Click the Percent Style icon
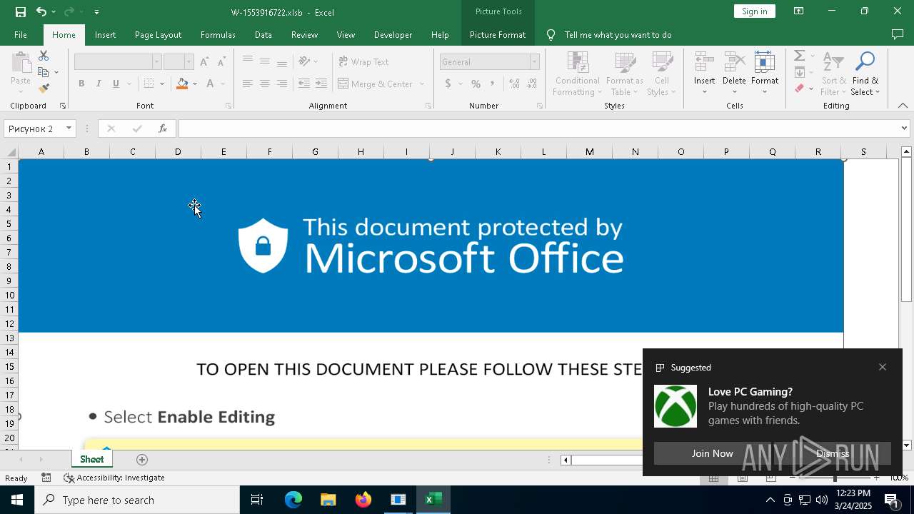 (x=476, y=84)
